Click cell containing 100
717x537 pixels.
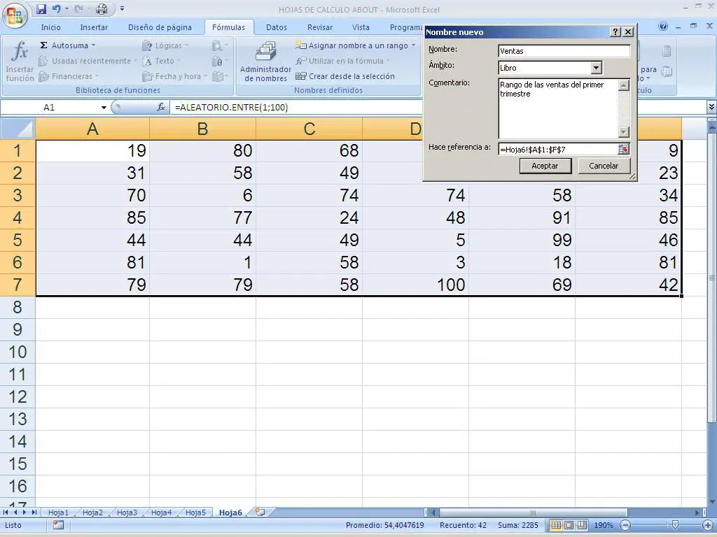416,285
